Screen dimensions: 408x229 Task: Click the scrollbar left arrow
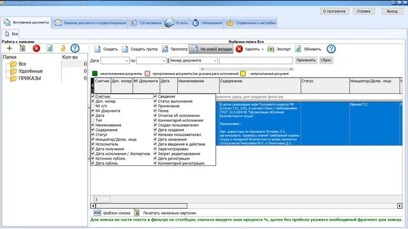point(93,206)
